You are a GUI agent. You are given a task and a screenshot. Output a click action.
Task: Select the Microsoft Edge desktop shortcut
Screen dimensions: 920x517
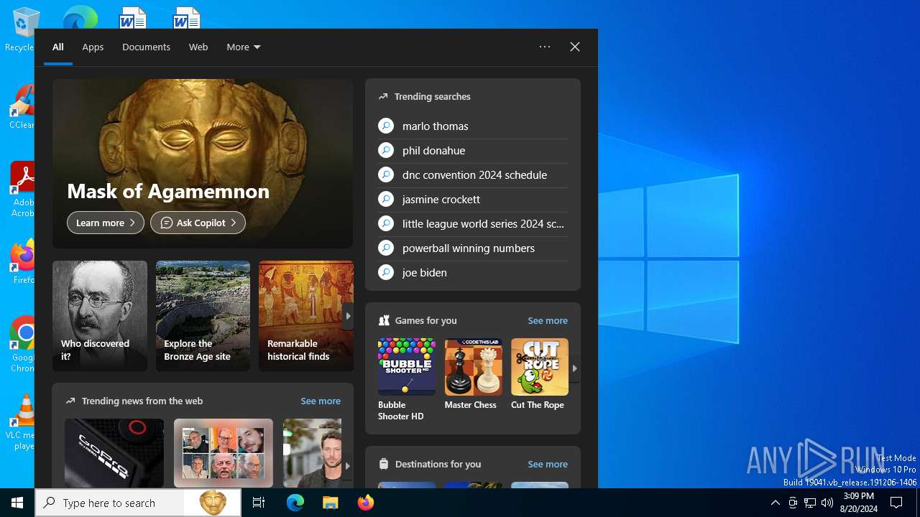pos(80,17)
